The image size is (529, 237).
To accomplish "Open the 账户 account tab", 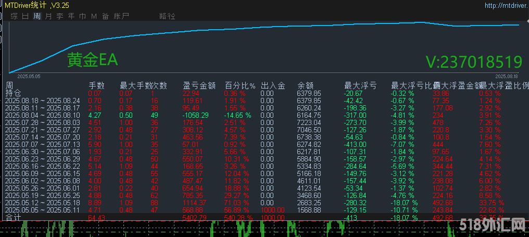I will [x=121, y=16].
